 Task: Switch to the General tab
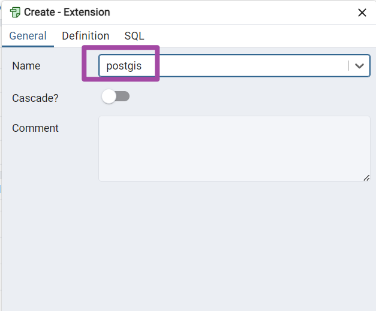28,36
